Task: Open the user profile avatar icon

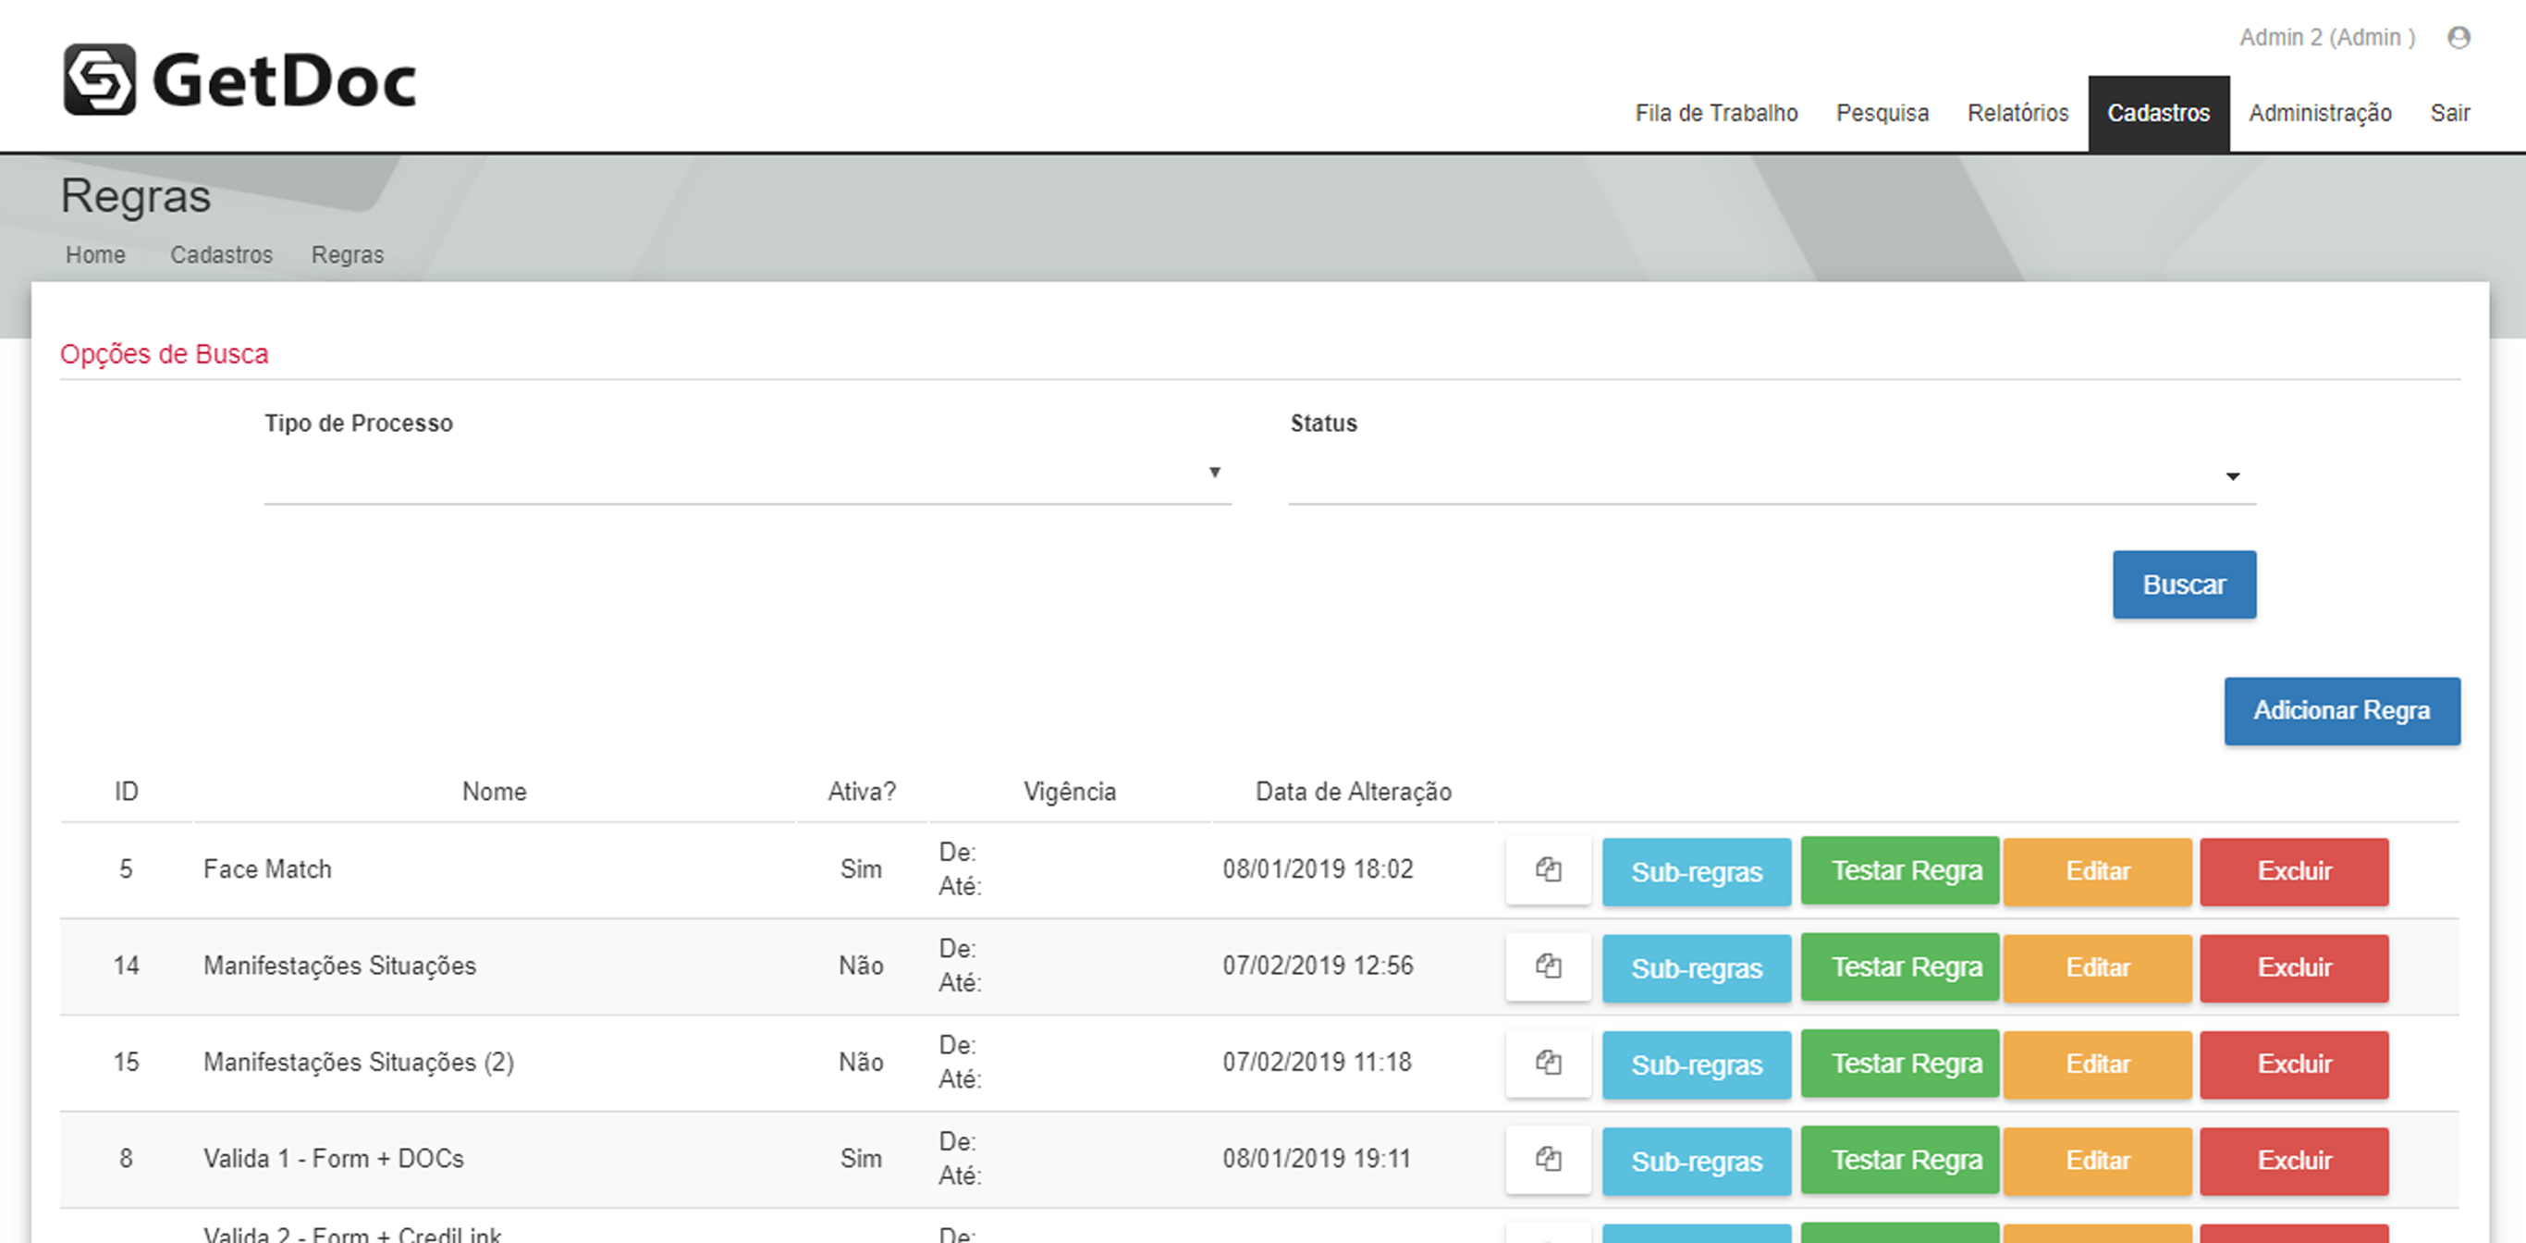Action: (2459, 37)
